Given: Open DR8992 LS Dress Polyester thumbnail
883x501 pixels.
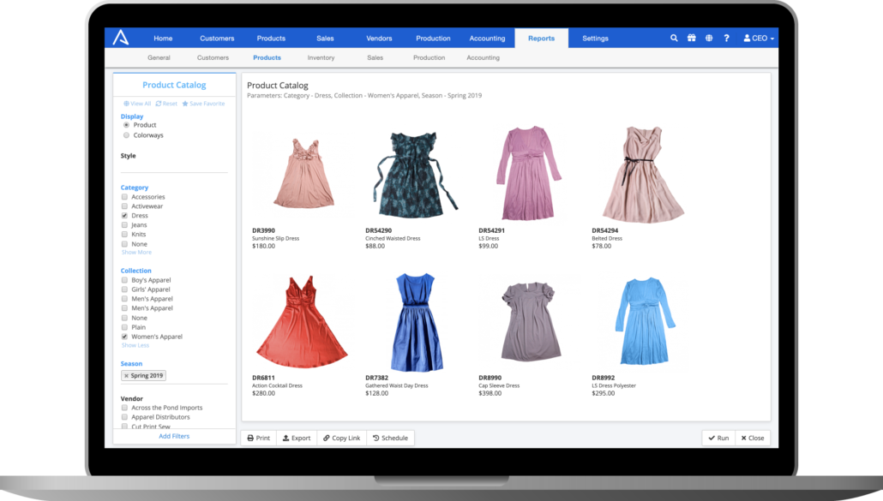Looking at the screenshot, I should tap(645, 321).
